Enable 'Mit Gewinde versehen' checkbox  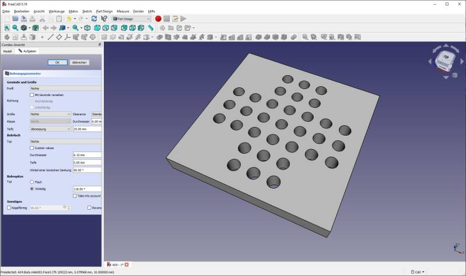pos(32,95)
